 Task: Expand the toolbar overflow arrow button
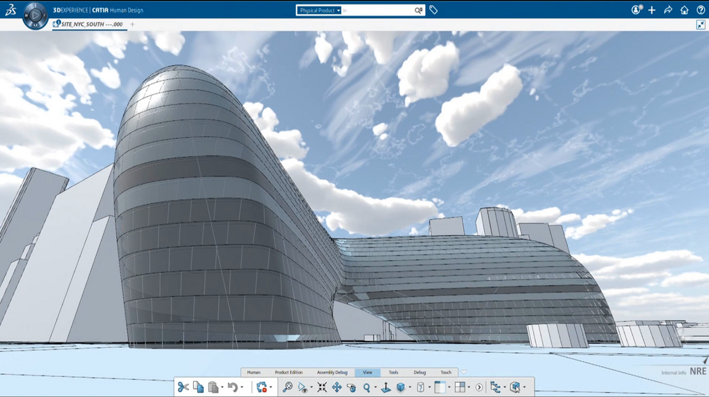(x=478, y=387)
